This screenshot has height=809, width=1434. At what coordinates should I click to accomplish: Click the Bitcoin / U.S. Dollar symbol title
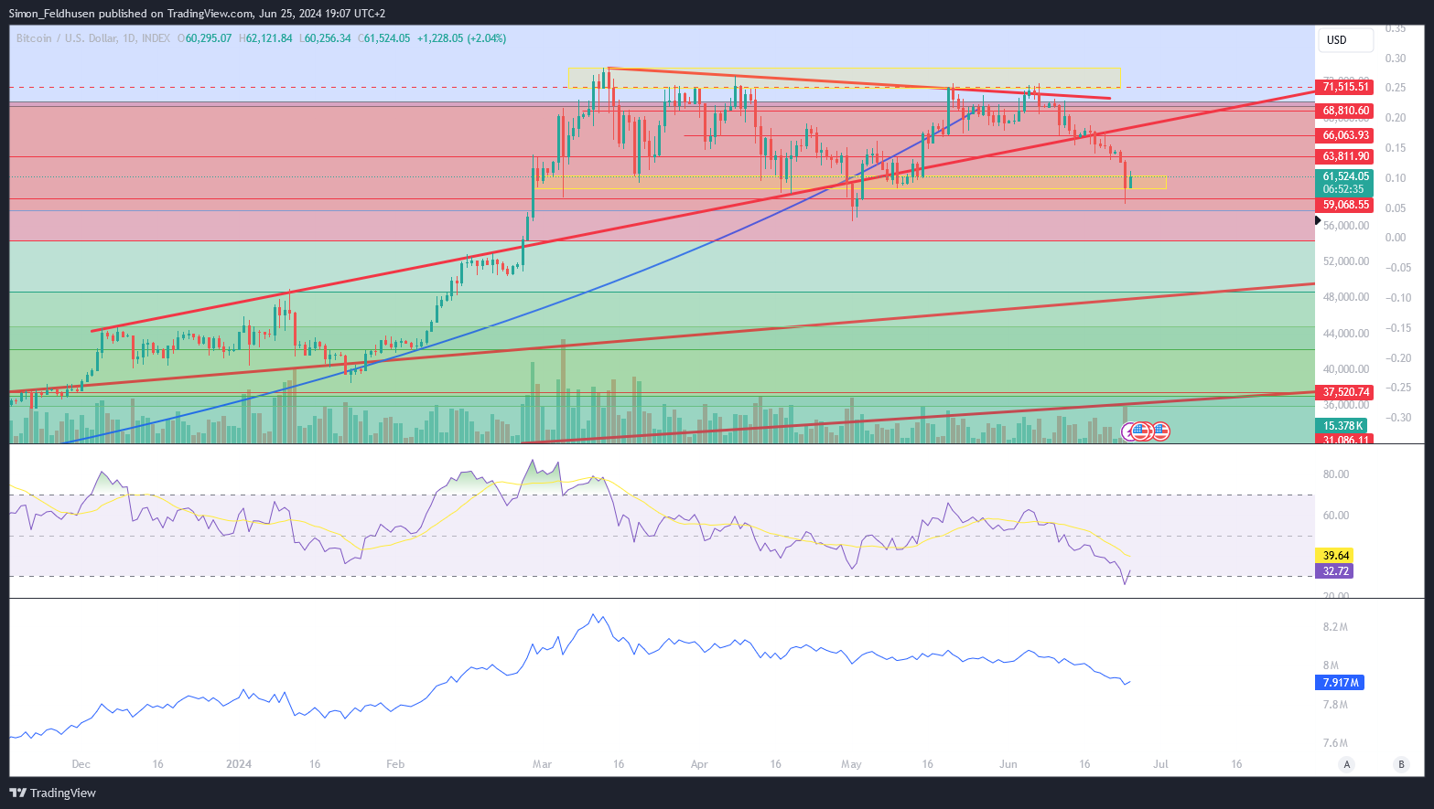(x=93, y=38)
